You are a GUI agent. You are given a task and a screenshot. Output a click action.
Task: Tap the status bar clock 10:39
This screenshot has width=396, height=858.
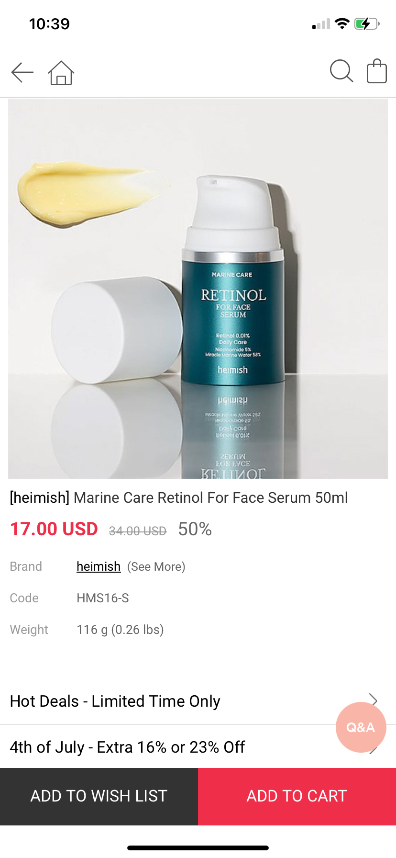(49, 24)
